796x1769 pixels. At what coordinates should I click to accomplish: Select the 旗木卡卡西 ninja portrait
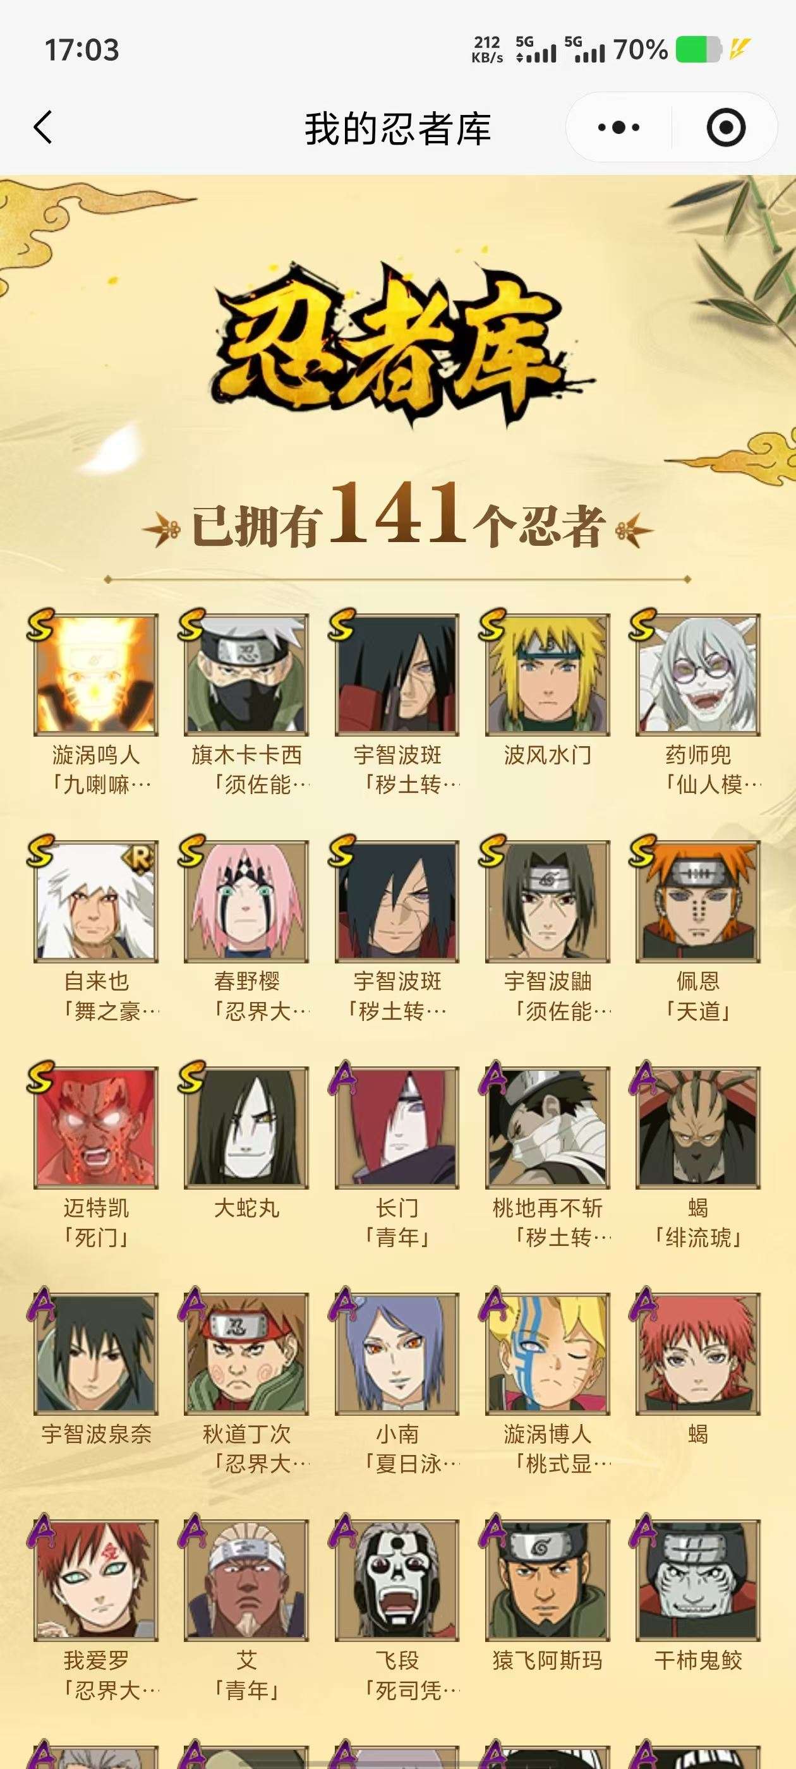[x=246, y=674]
